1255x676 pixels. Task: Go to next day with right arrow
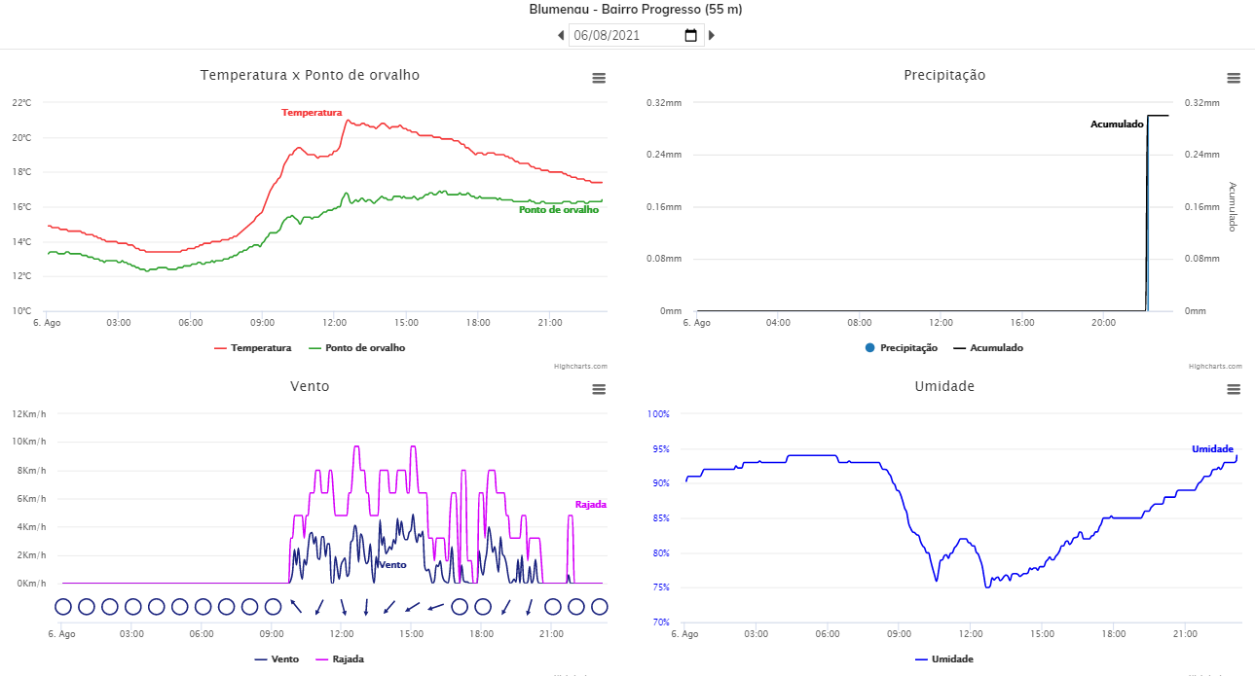coord(712,35)
